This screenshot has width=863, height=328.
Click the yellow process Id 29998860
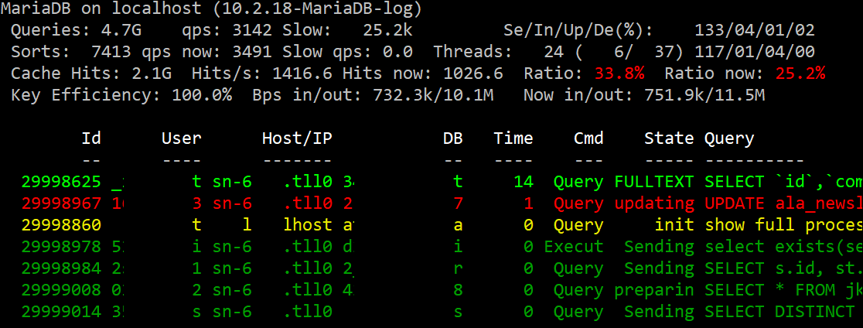[x=61, y=225]
